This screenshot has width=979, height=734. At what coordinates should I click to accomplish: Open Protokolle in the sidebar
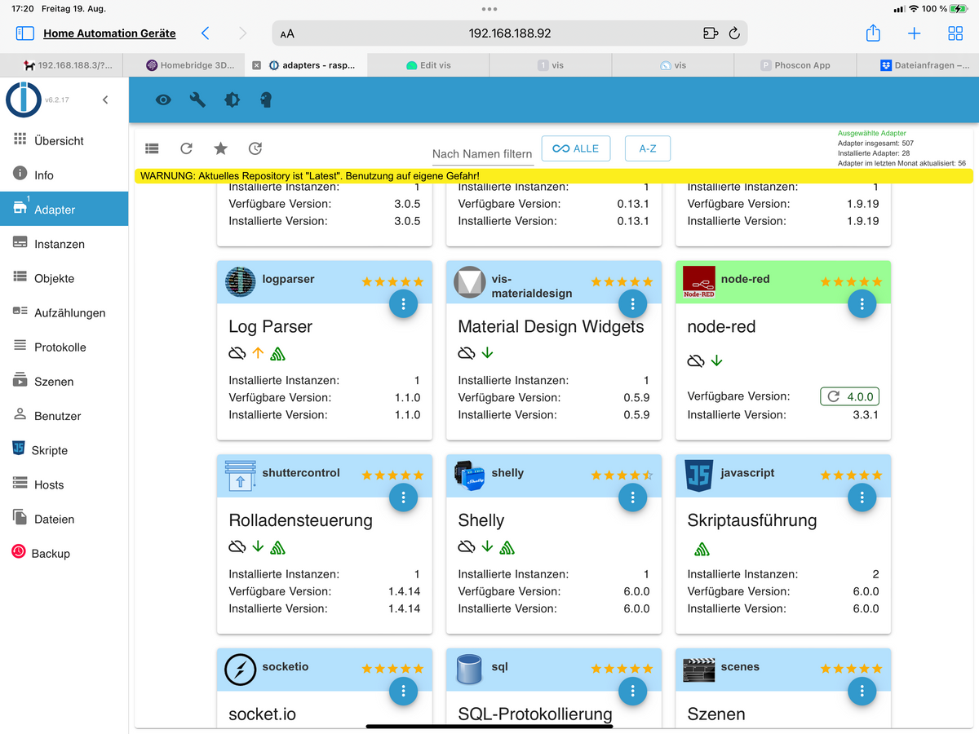coord(64,347)
